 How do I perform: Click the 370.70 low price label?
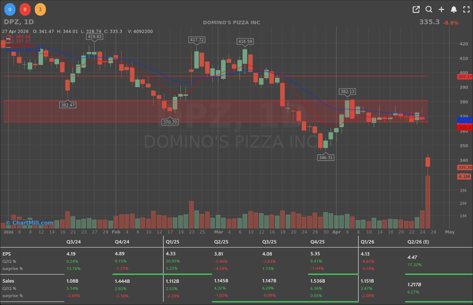coord(170,122)
